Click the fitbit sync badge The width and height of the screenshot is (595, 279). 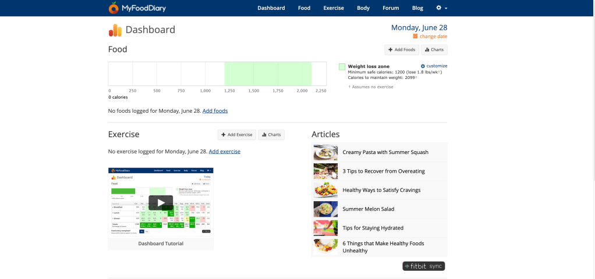tap(423, 266)
